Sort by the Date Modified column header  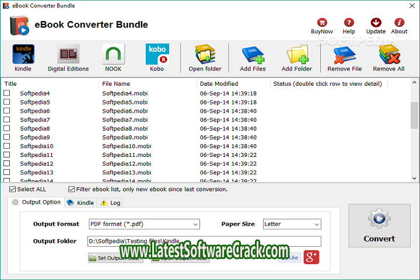[233, 83]
